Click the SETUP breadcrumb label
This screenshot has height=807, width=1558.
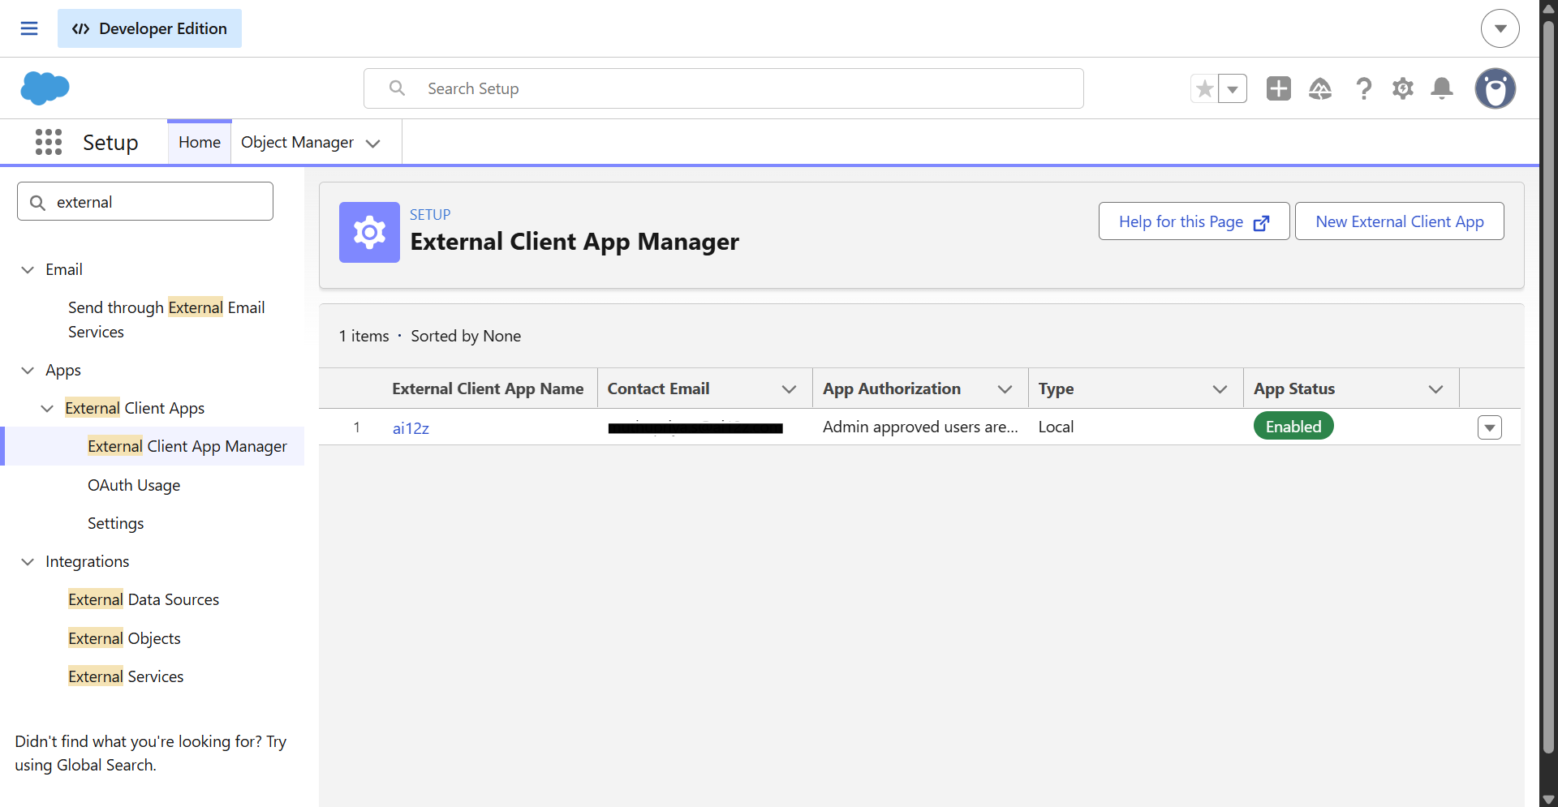point(430,215)
